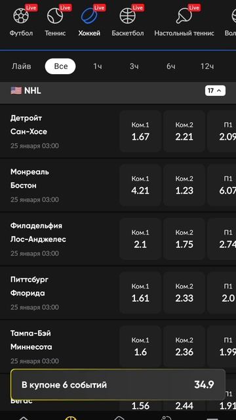Viewport: 236px width, 420px height.
Task: Tap the Хоккей puck icon
Action: point(89,16)
